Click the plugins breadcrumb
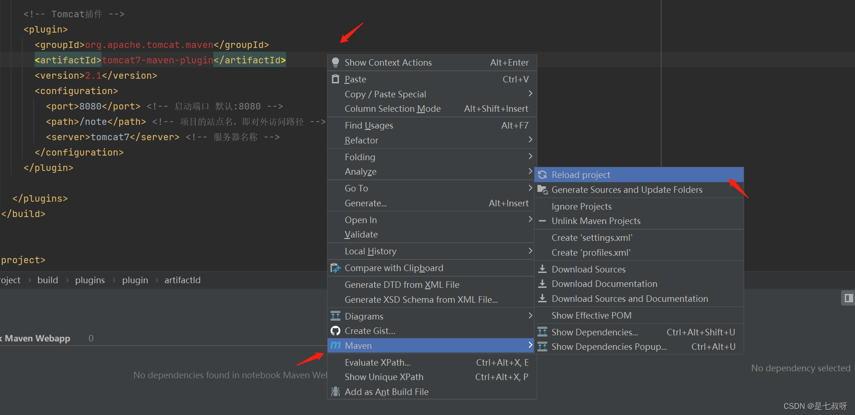 tap(90, 280)
